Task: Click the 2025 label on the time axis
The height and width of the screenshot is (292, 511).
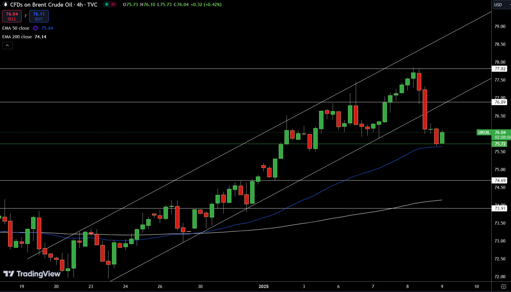Action: pyautogui.click(x=263, y=287)
